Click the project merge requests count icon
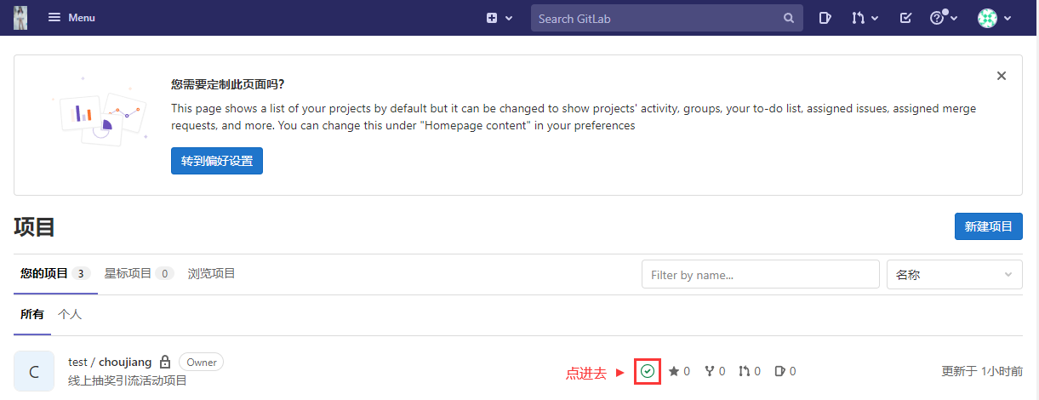The image size is (1039, 400). pyautogui.click(x=745, y=371)
